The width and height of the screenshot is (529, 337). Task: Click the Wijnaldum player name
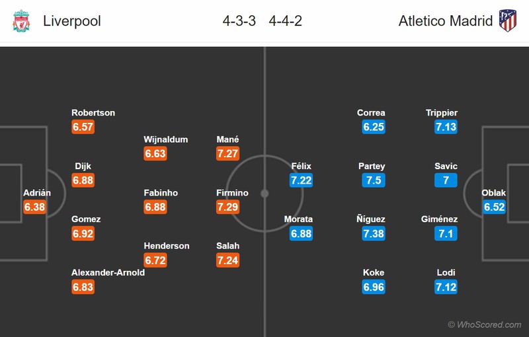pos(166,139)
